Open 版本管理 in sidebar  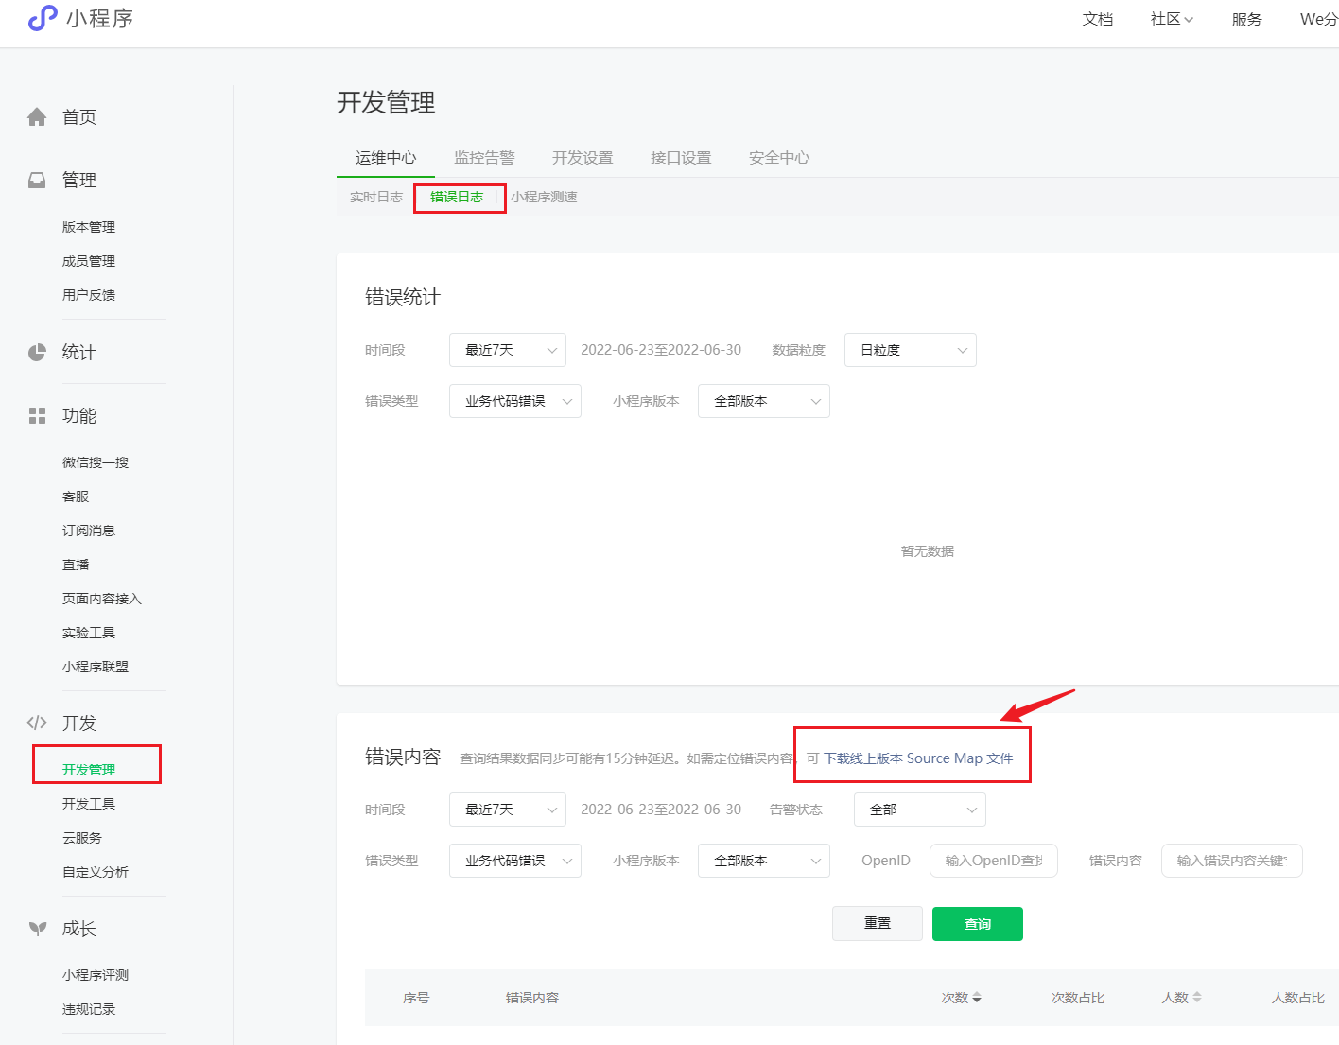click(x=89, y=227)
